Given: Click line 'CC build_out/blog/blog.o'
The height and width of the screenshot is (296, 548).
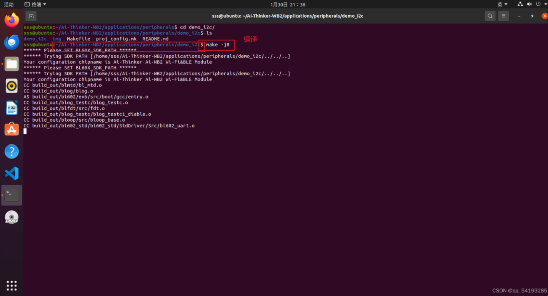Looking at the screenshot, I should pyautogui.click(x=58, y=91).
